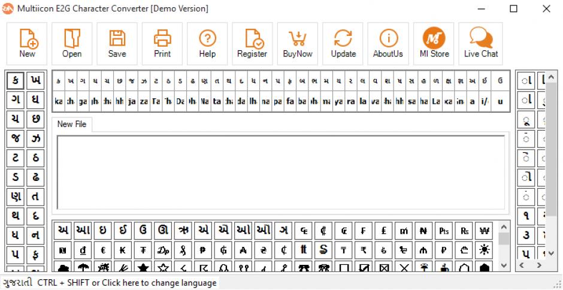The height and width of the screenshot is (290, 563).
Task: Click status bar to change language
Action: point(109,283)
